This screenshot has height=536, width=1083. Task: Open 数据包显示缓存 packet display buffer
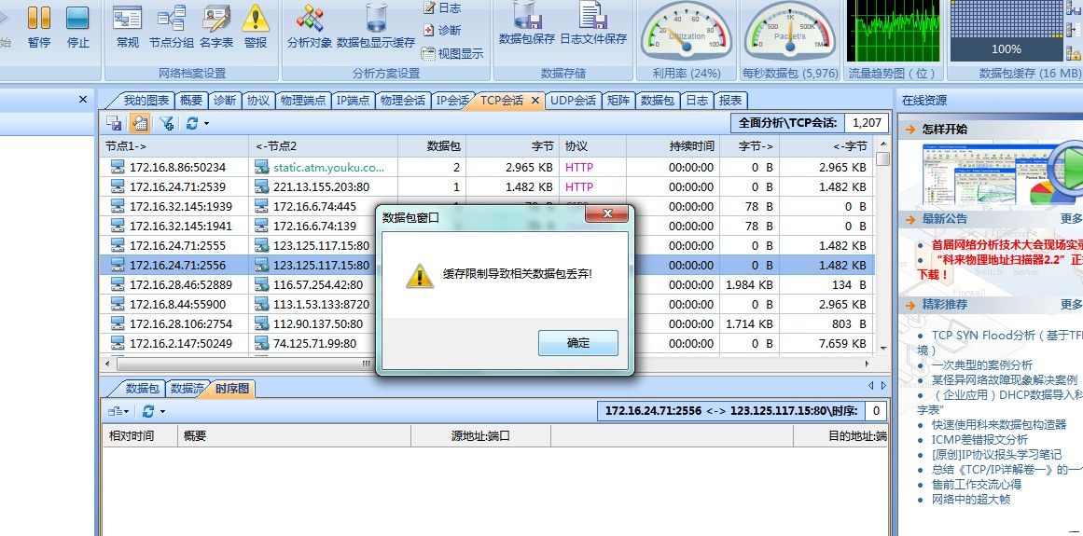tap(376, 26)
